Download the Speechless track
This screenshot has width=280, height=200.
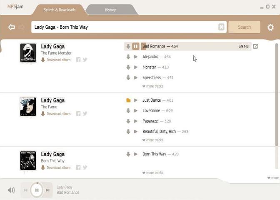point(128,77)
